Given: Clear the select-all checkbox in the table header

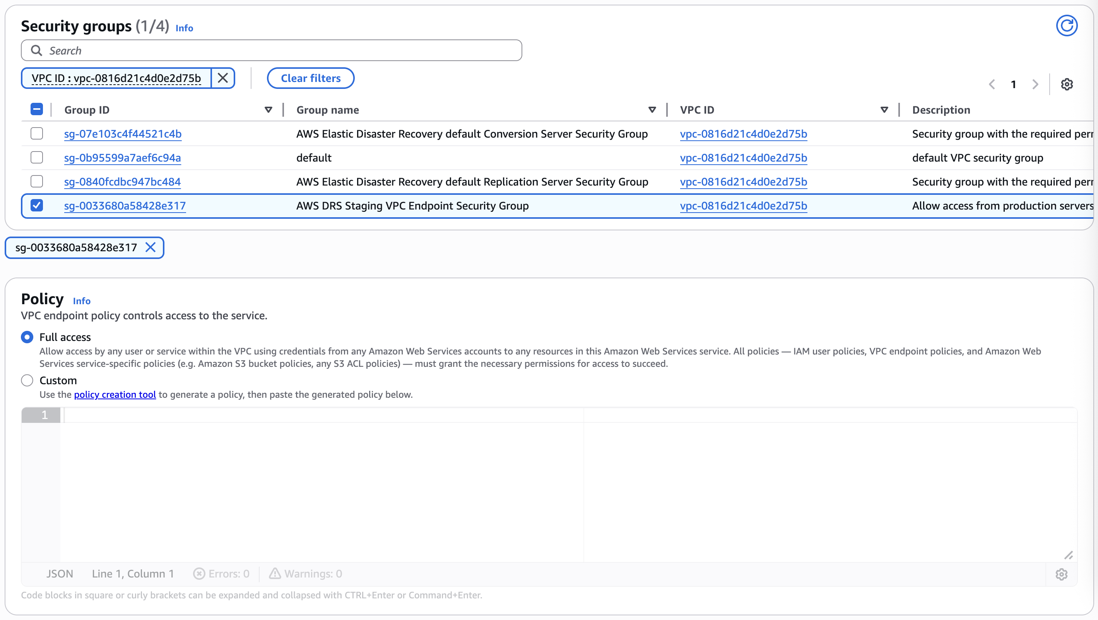Looking at the screenshot, I should [37, 109].
